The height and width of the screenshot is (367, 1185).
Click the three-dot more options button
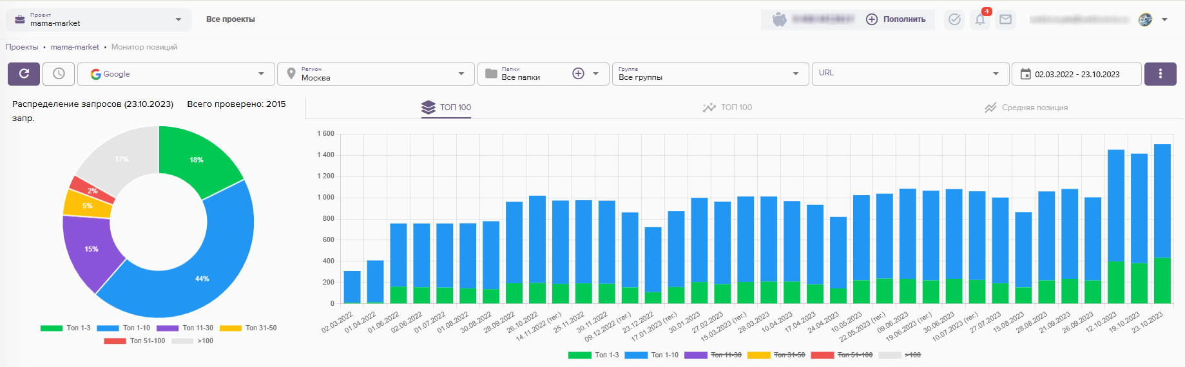[x=1160, y=74]
